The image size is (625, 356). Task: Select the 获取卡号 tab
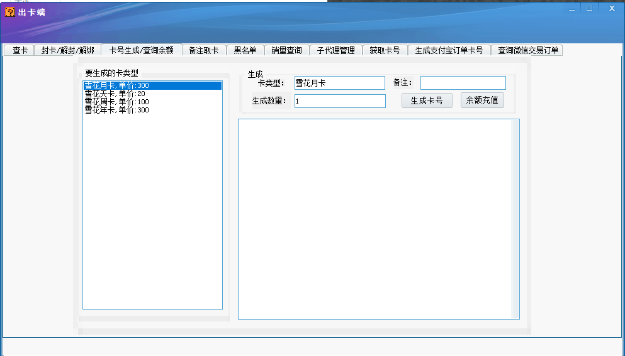(x=385, y=51)
